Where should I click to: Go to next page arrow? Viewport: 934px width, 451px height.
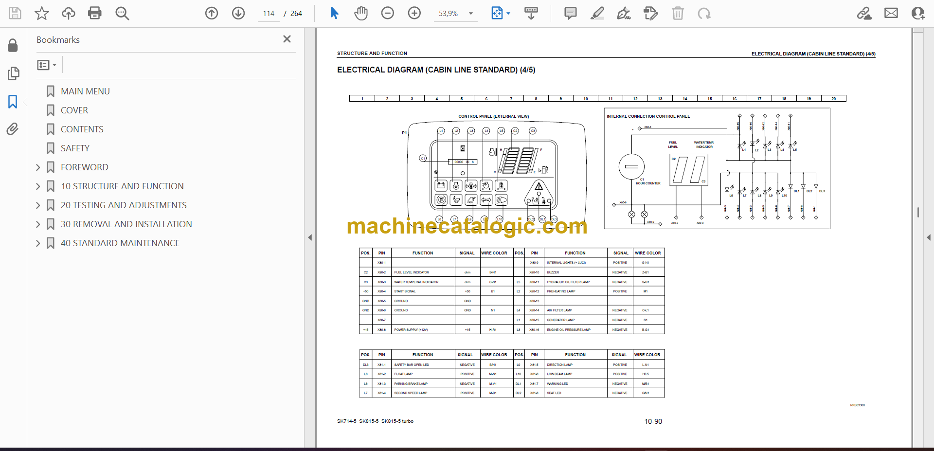click(x=238, y=13)
